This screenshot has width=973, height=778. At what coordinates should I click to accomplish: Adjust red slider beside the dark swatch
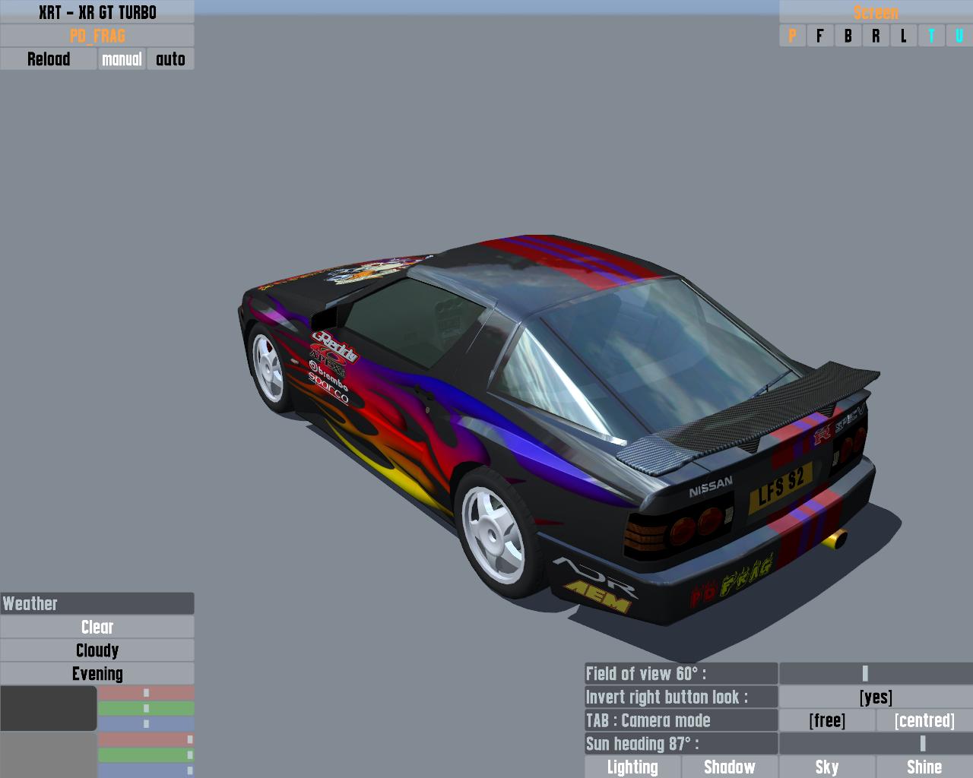146,693
